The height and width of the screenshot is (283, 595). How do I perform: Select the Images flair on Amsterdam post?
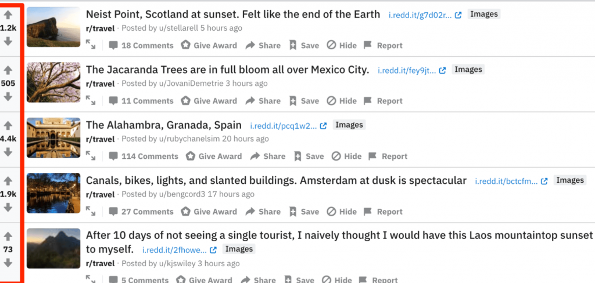point(570,180)
